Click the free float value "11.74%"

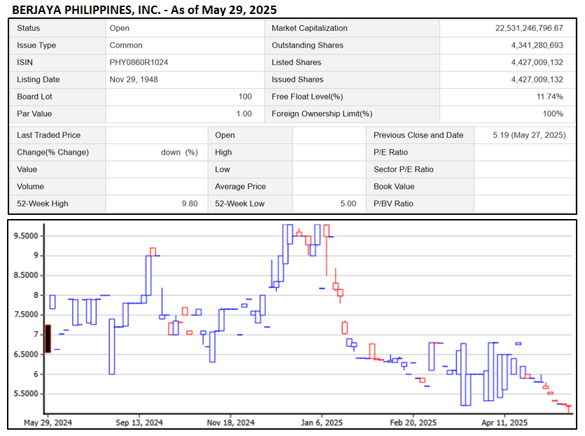549,97
